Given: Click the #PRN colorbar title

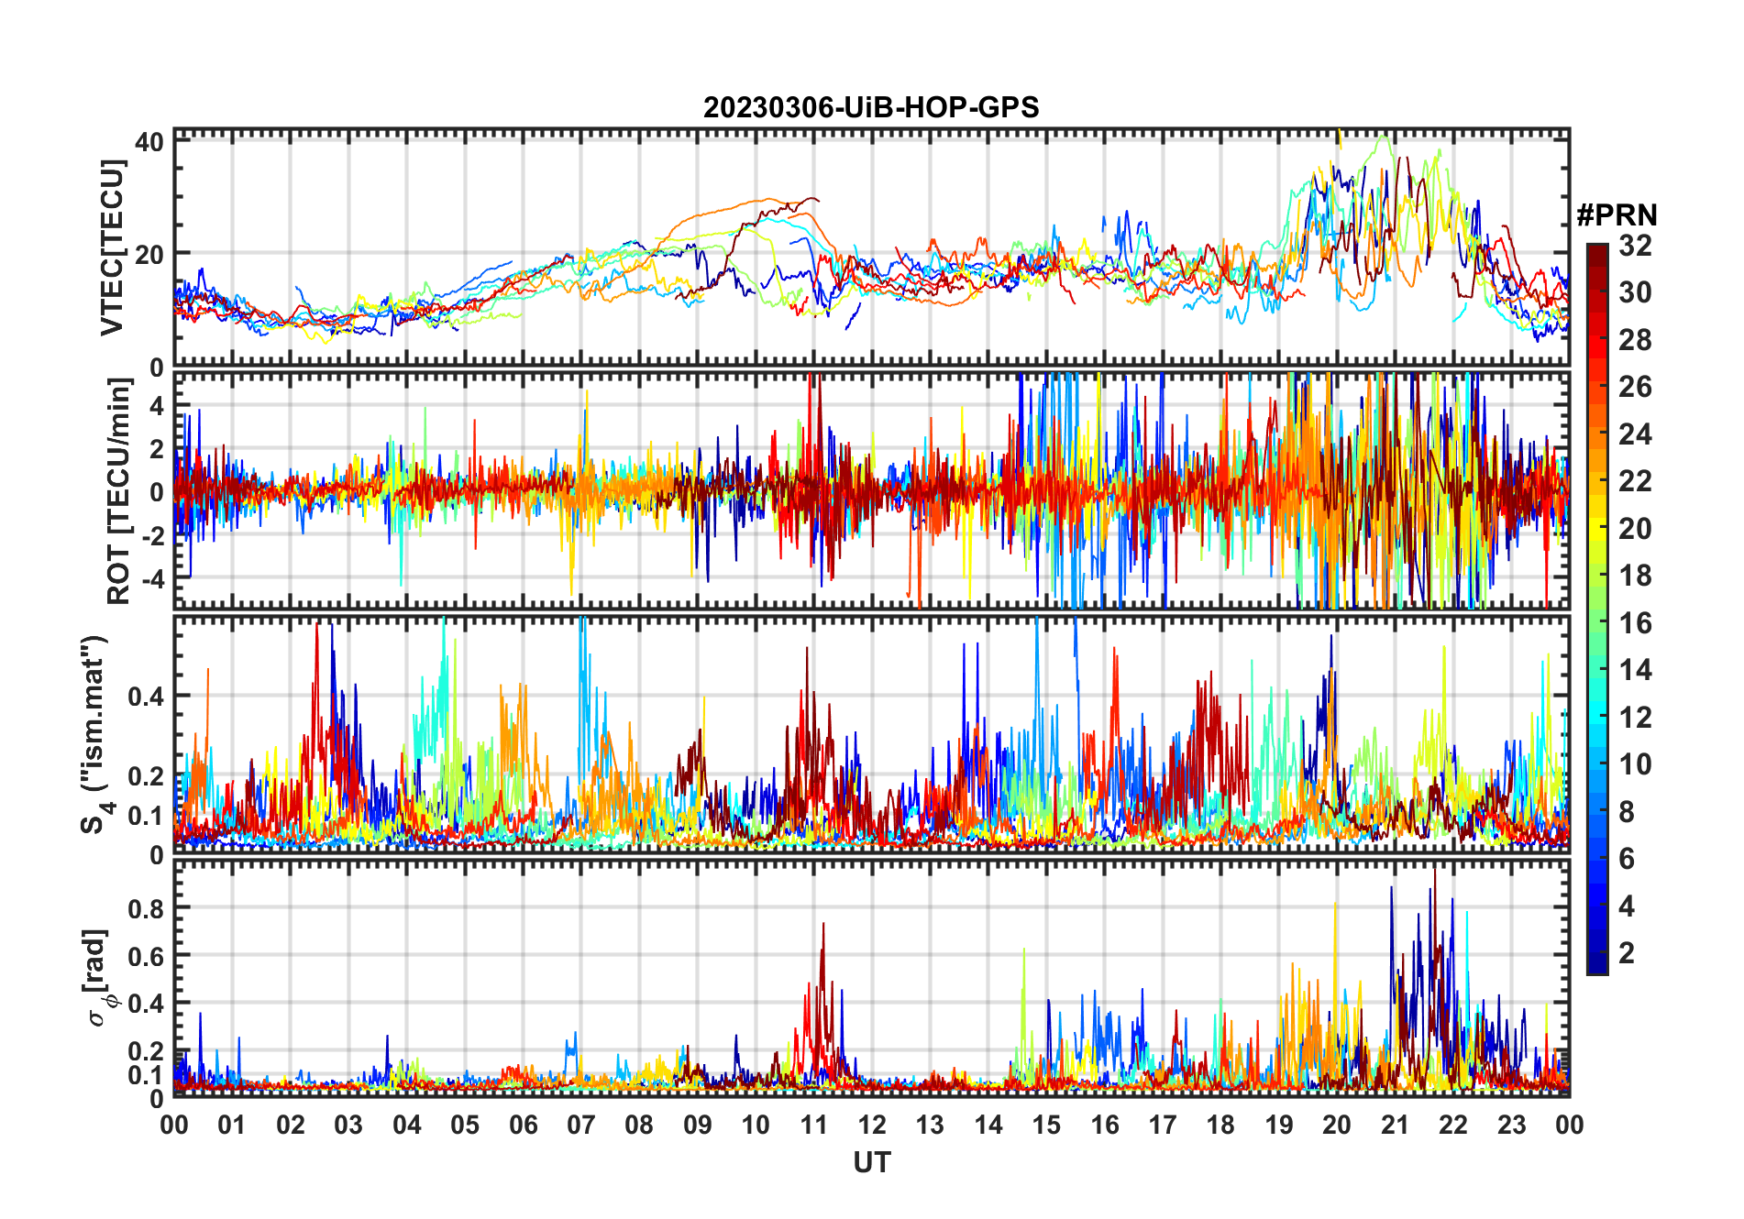Looking at the screenshot, I should [x=1617, y=214].
